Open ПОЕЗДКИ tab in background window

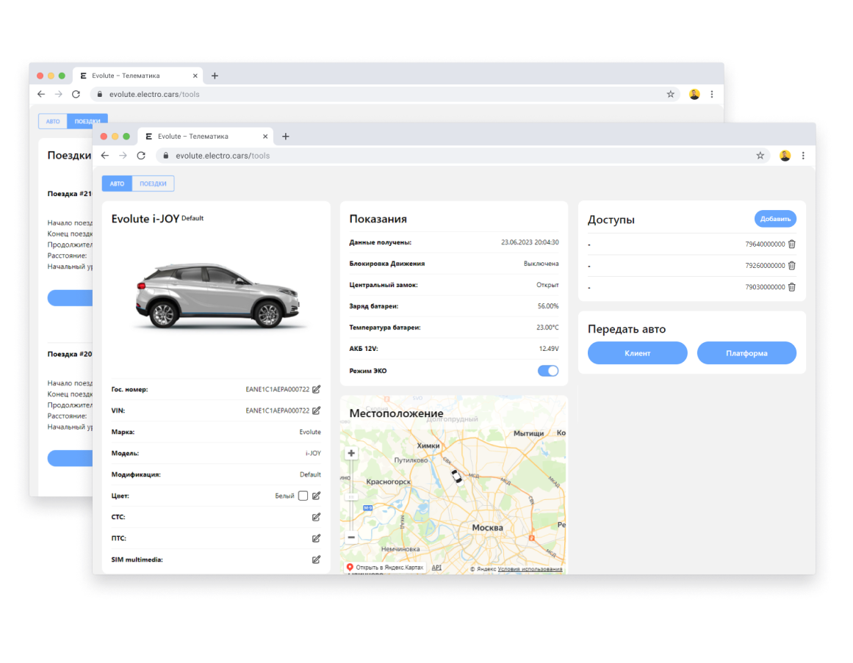pyautogui.click(x=87, y=121)
